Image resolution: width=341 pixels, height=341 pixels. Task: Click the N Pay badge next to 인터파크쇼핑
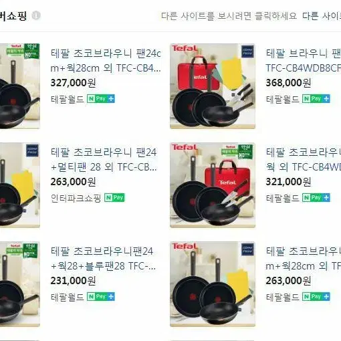point(114,198)
